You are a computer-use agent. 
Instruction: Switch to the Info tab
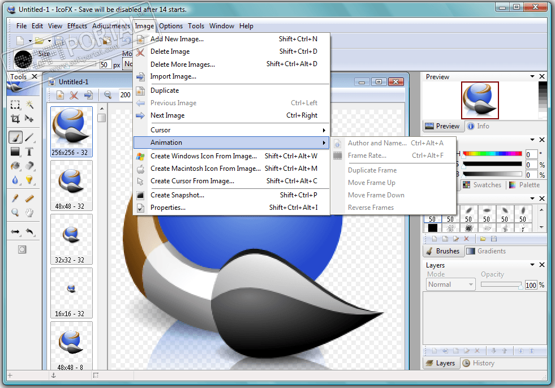pyautogui.click(x=478, y=126)
